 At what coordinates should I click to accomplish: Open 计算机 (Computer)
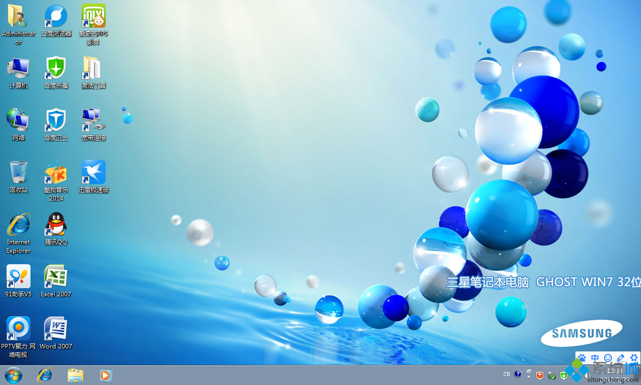pos(18,69)
